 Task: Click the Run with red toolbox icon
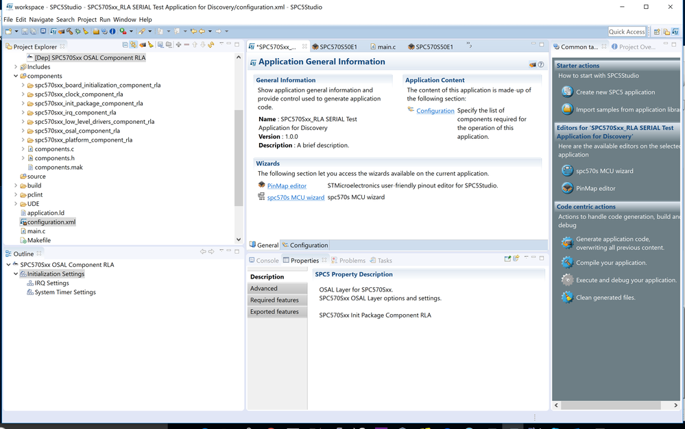[123, 31]
